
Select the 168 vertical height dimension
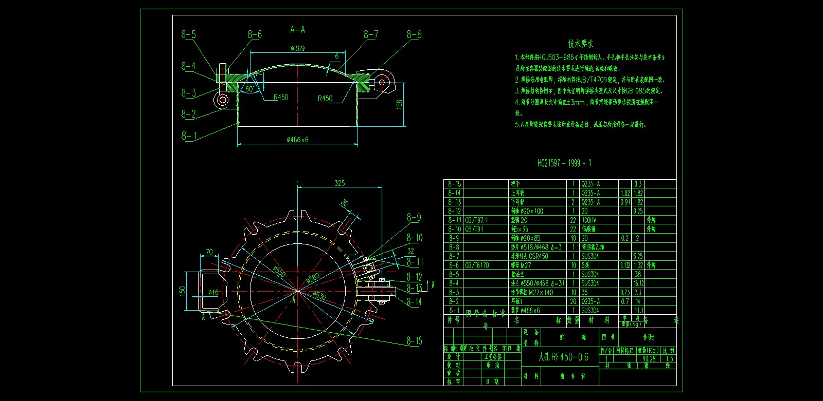(400, 104)
